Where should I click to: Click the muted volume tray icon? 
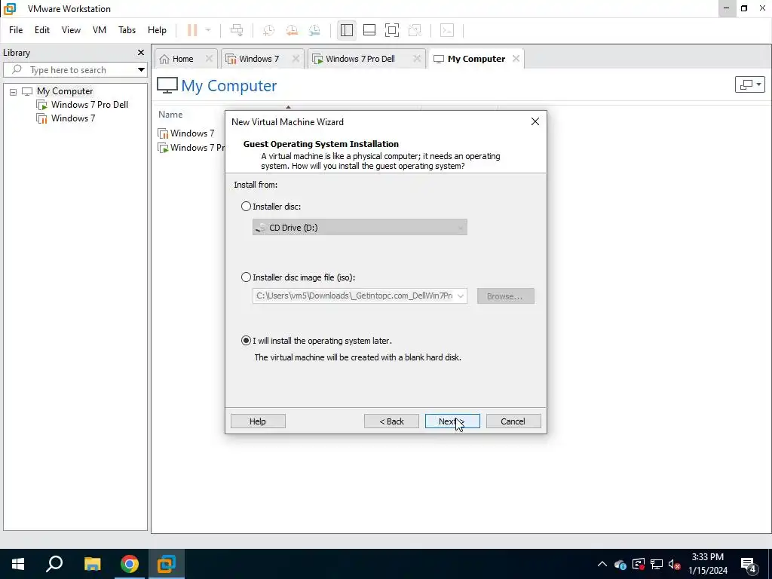pos(675,564)
